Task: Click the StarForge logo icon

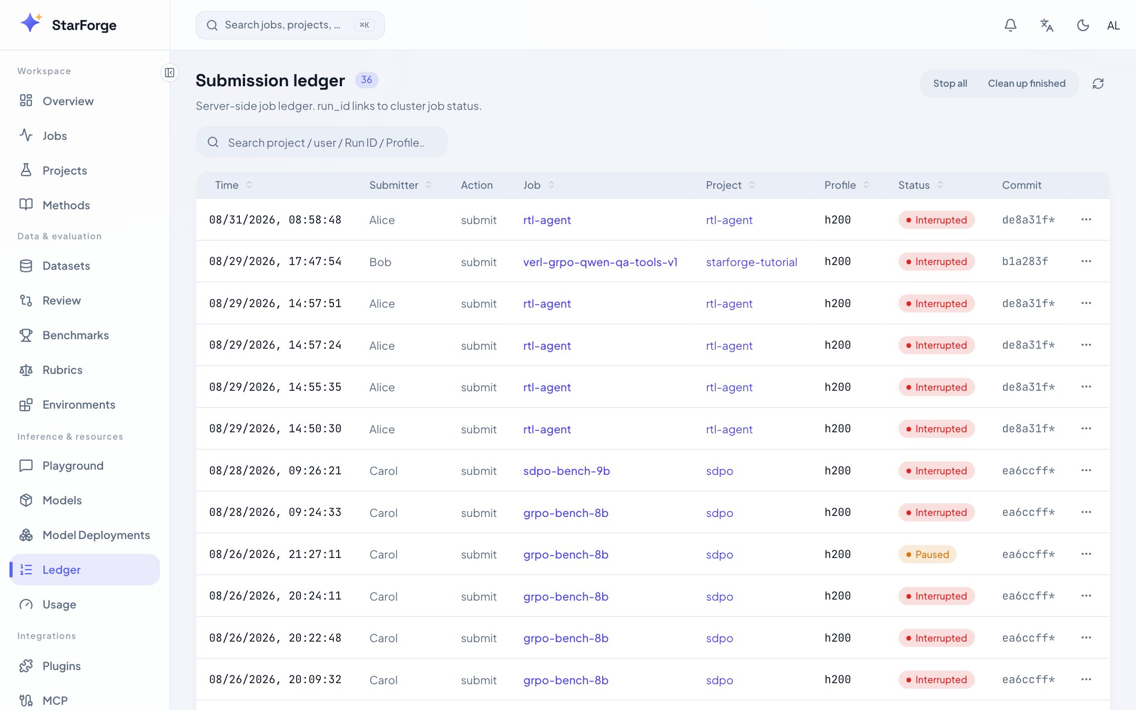Action: (31, 23)
